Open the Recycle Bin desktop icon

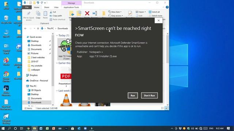6,19
